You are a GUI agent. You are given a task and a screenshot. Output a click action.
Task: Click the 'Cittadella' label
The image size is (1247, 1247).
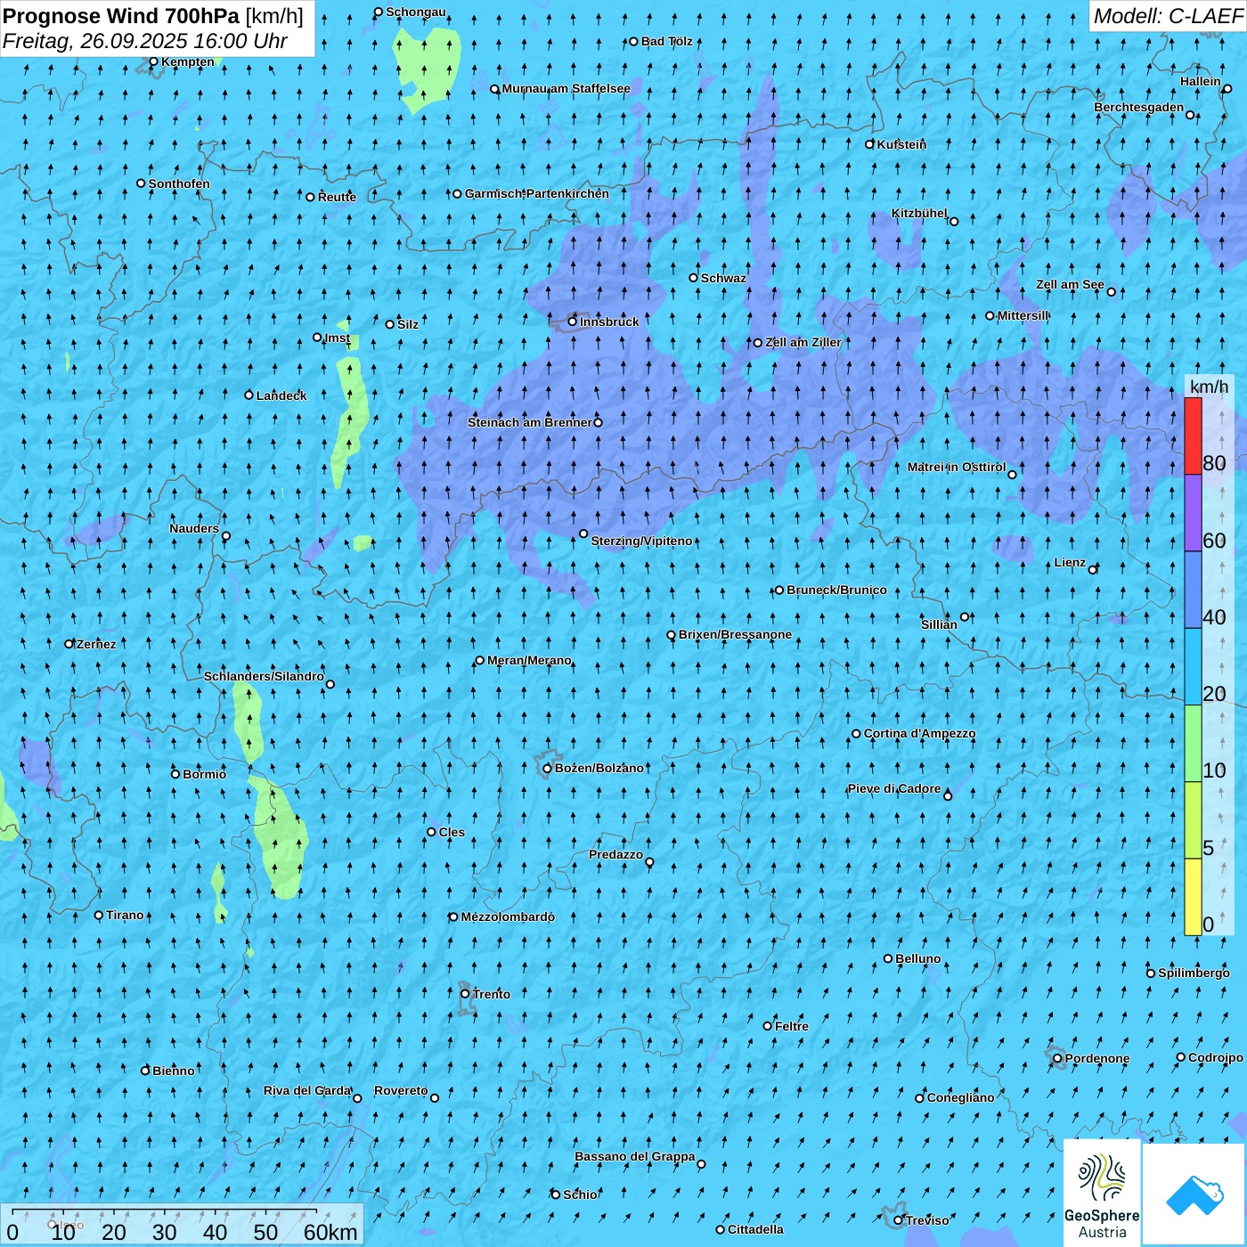coord(755,1229)
